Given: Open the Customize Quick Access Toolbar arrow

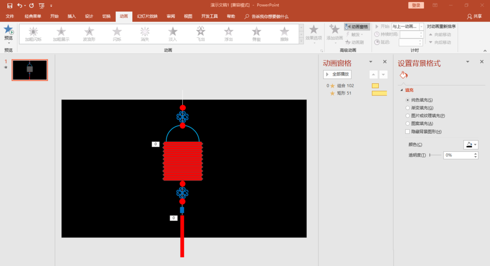Looking at the screenshot, I should [51, 5].
